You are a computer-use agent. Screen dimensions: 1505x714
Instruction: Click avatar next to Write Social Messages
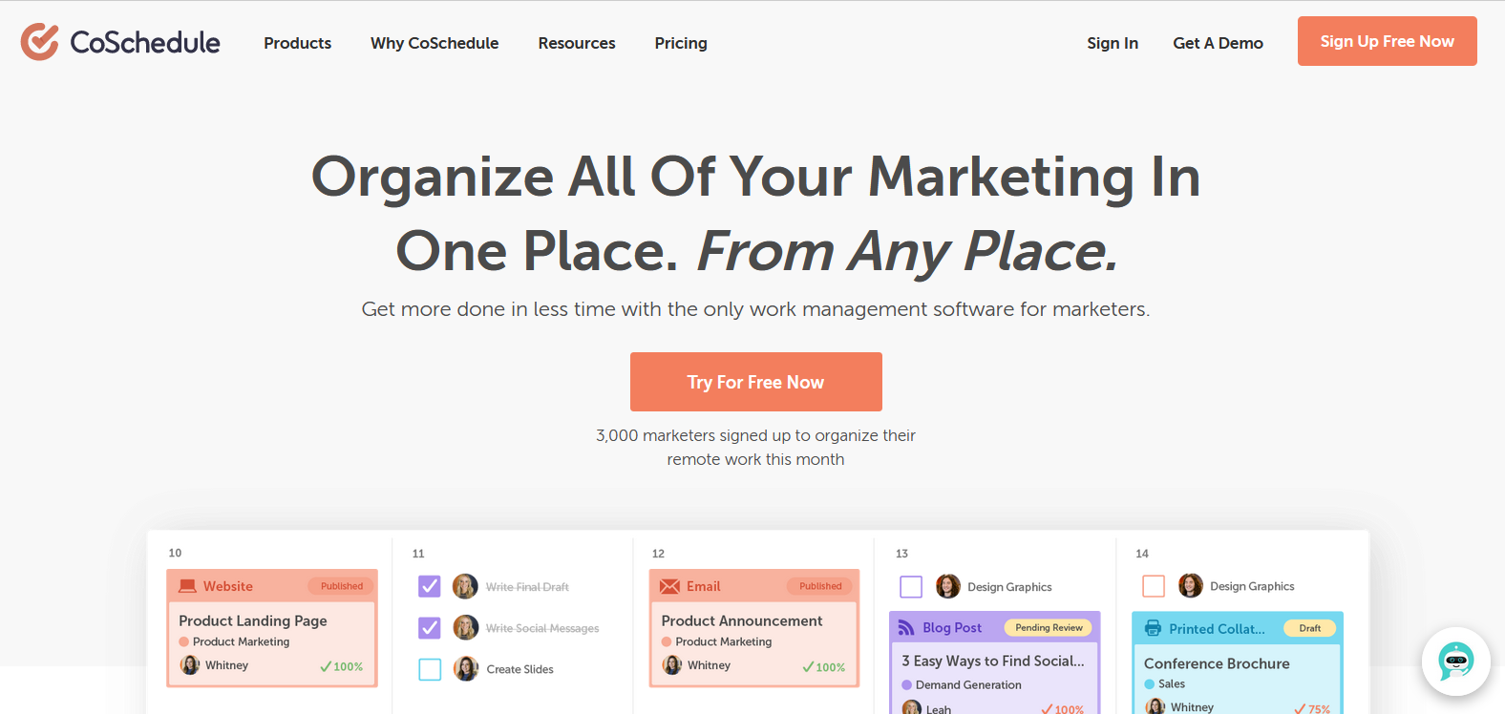point(465,627)
